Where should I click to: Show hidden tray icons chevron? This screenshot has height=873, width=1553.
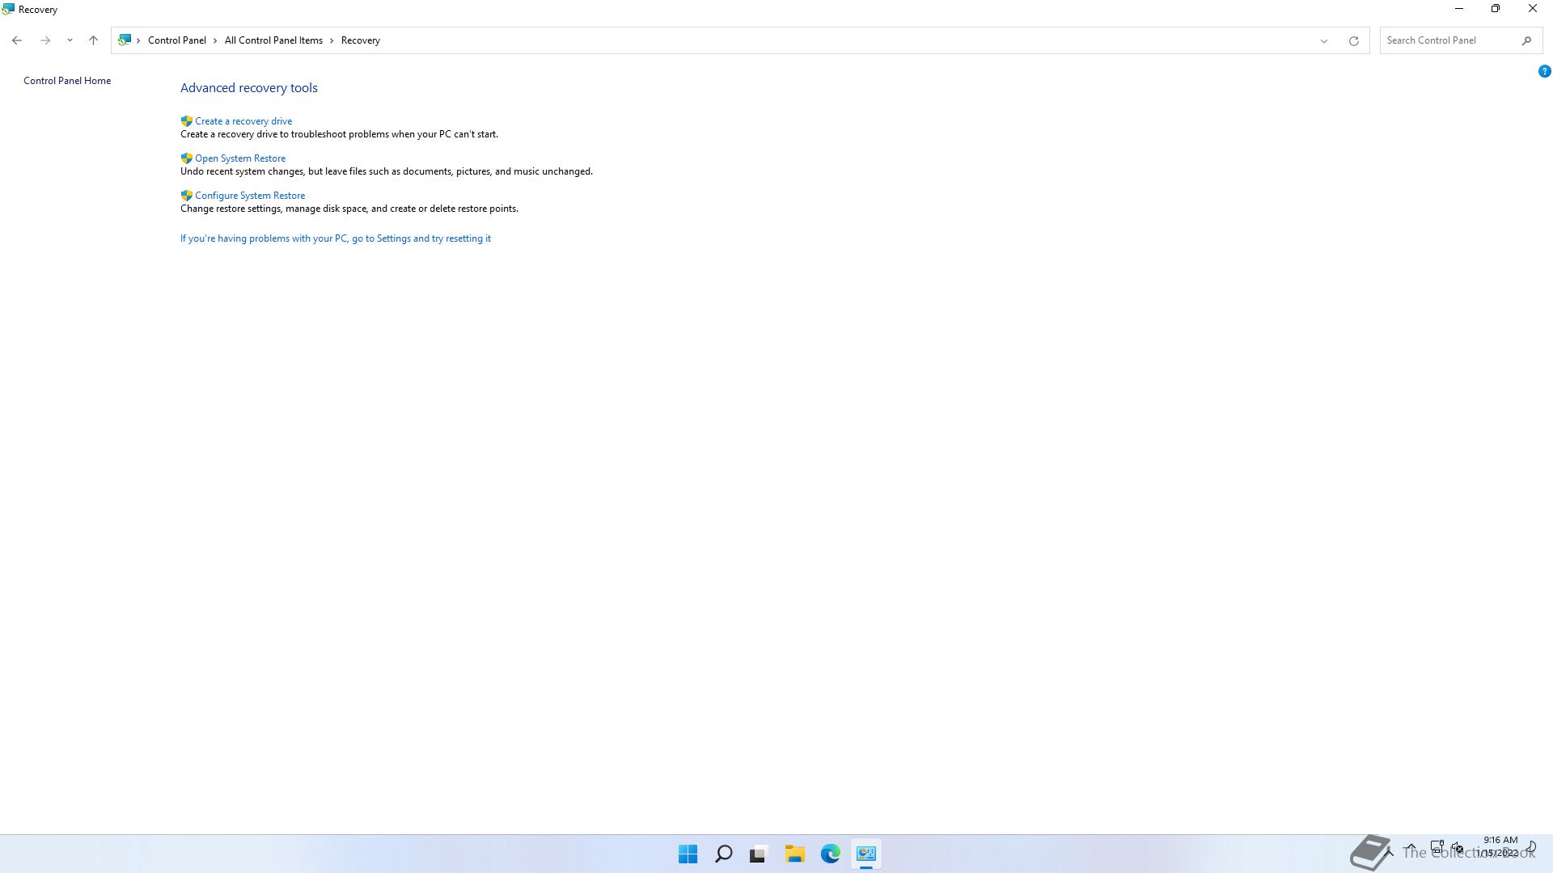tap(1411, 848)
